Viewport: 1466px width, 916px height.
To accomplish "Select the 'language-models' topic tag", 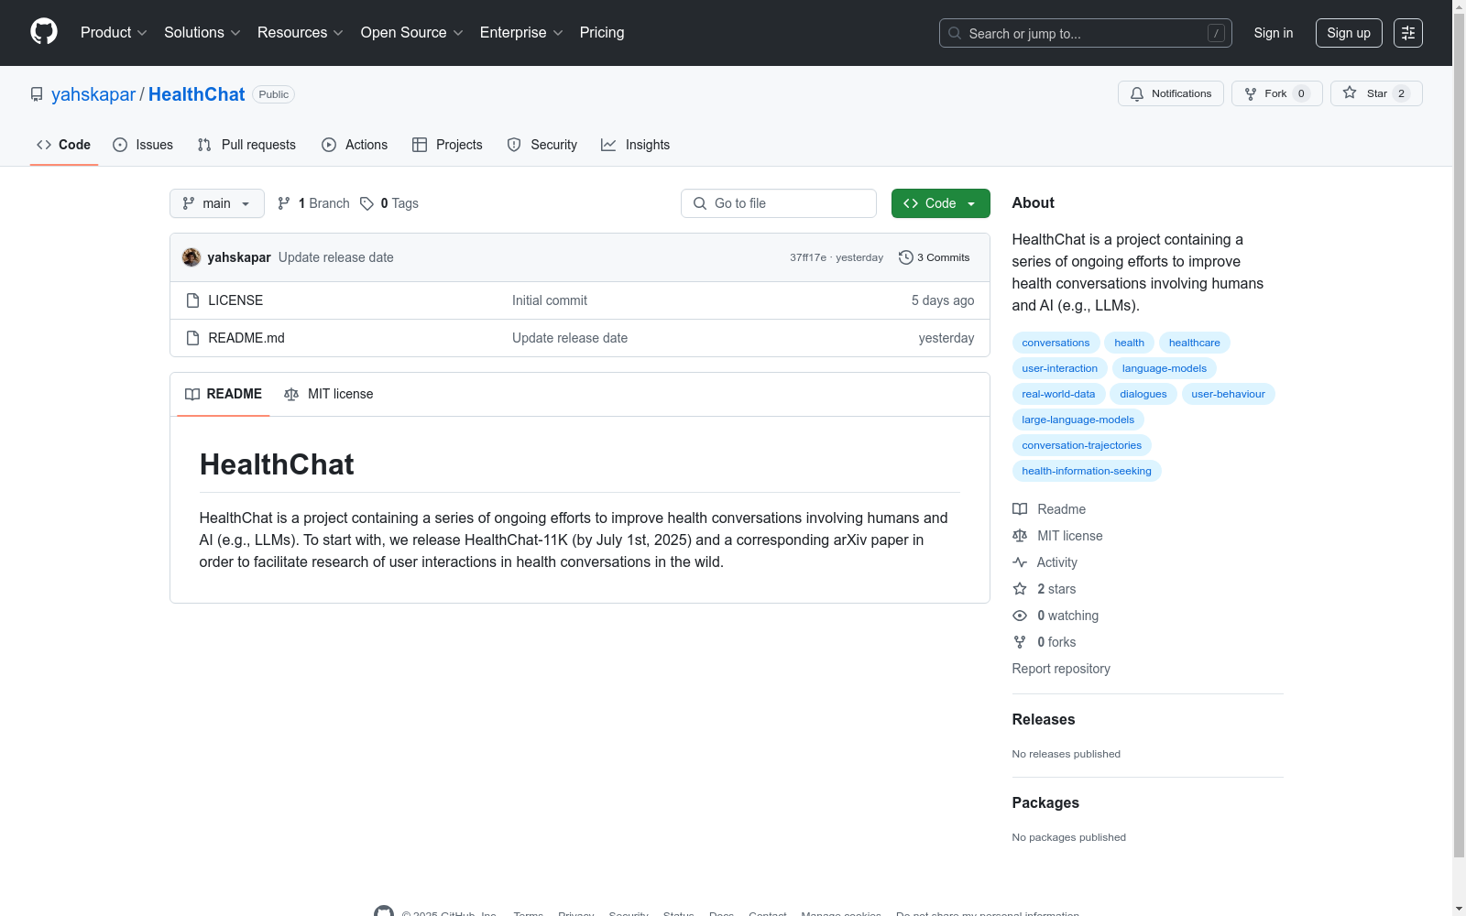I will tap(1165, 368).
